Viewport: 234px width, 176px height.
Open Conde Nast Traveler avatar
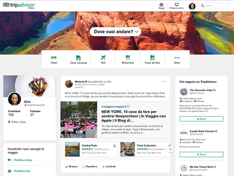(x=184, y=133)
